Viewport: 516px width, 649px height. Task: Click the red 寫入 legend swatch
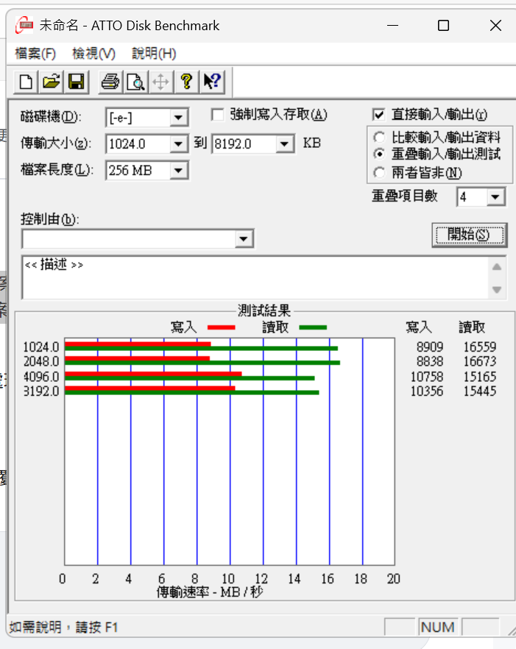221,327
